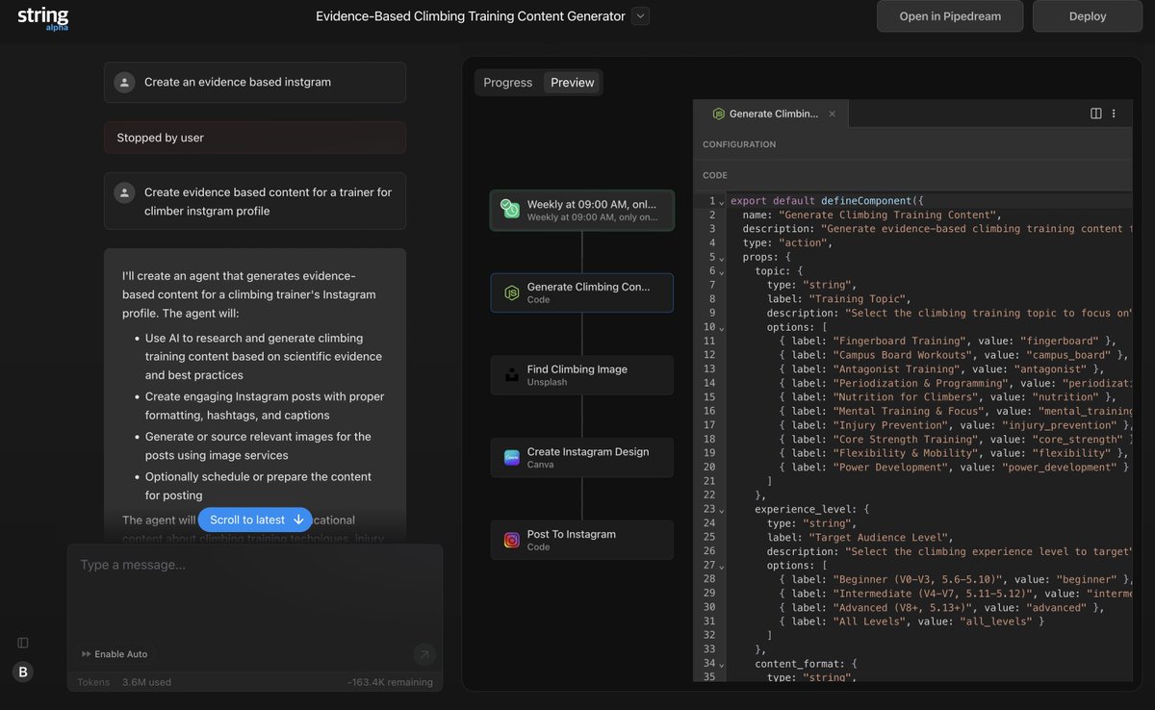
Task: Toggle the sidebar panel icon
Action: [23, 643]
